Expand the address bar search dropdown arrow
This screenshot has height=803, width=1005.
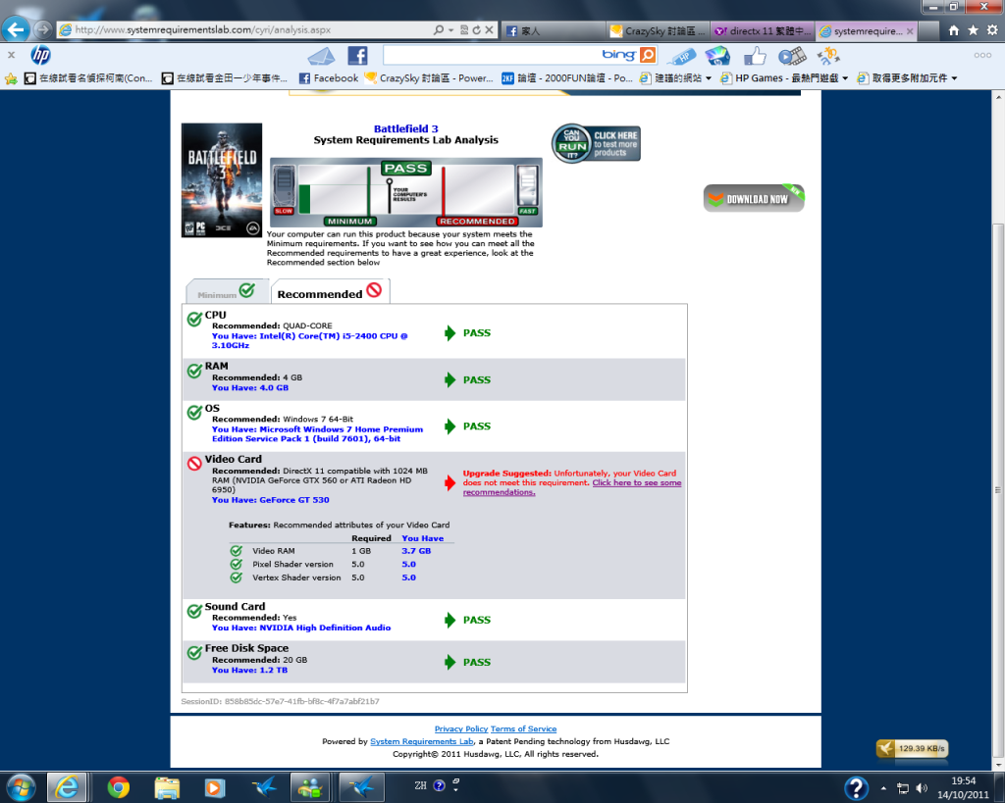point(451,30)
